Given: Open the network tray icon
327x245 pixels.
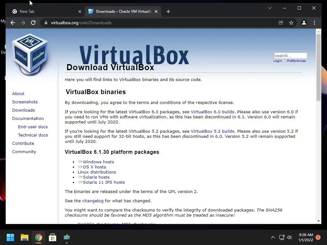Looking at the screenshot, I should coord(282,237).
